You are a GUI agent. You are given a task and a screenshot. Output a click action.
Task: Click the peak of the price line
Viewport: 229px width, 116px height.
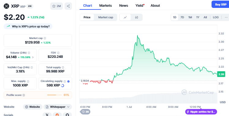point(137,35)
